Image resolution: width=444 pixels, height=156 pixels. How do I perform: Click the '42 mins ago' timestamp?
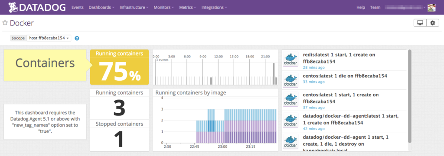click(314, 129)
